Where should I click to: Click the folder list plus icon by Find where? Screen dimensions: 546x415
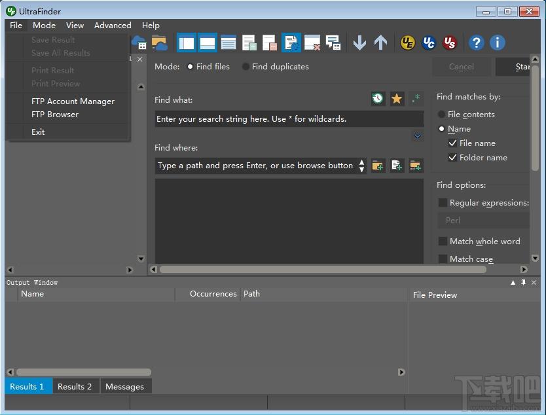[416, 166]
